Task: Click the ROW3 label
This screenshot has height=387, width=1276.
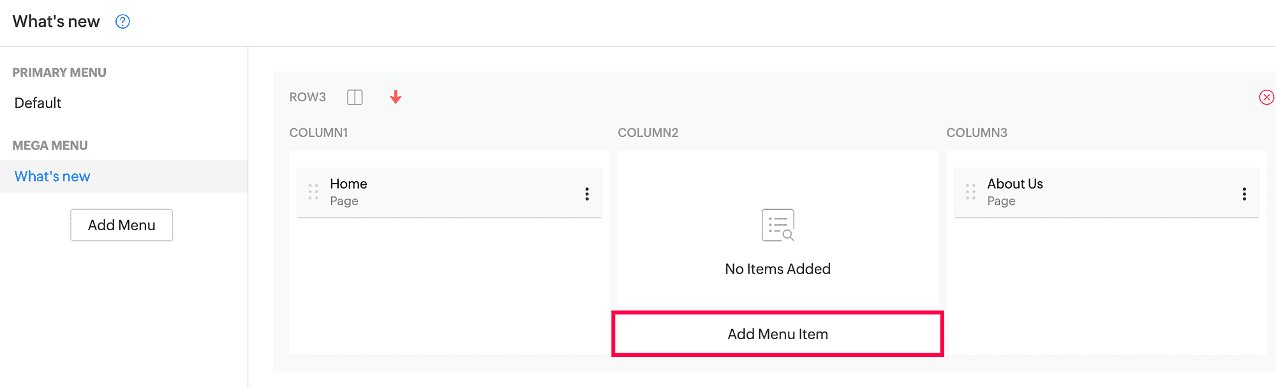Action: (308, 97)
